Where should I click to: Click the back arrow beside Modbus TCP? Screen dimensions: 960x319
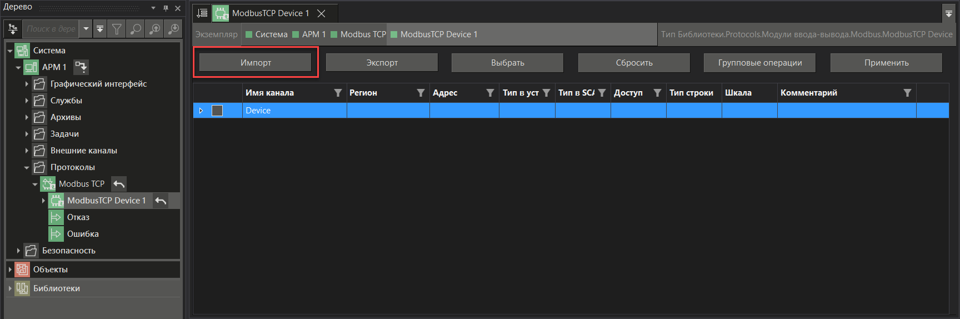tap(119, 184)
